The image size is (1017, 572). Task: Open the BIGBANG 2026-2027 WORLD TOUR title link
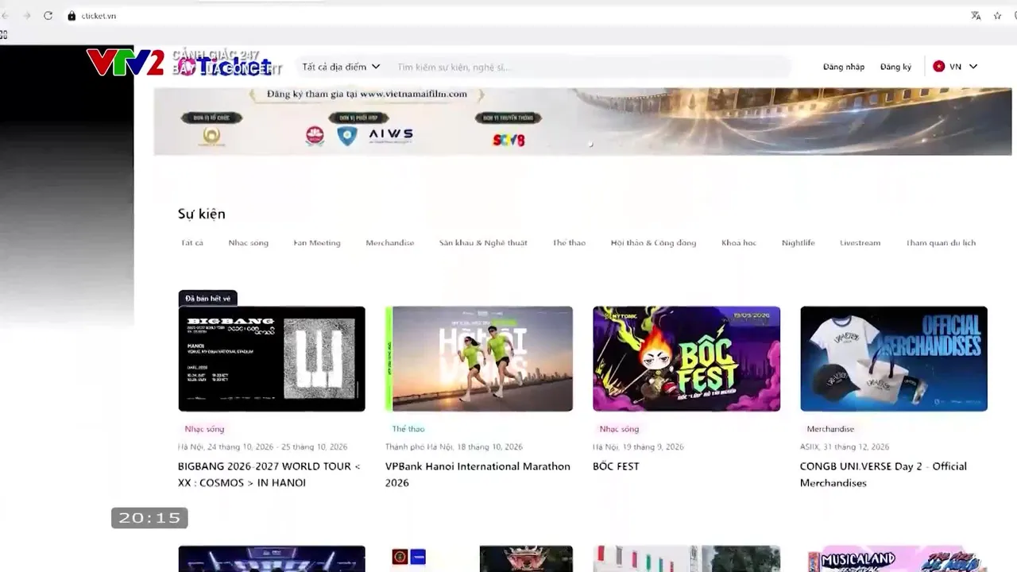[x=269, y=474]
